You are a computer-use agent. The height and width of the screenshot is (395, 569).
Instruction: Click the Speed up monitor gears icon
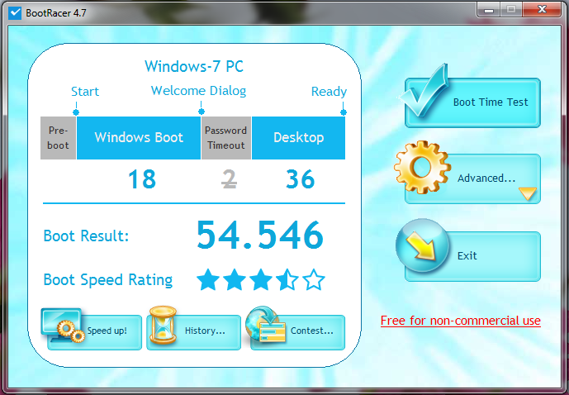coord(63,326)
